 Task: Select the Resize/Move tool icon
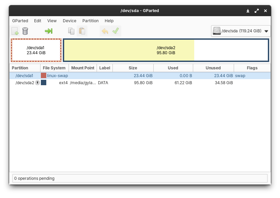tap(49, 31)
